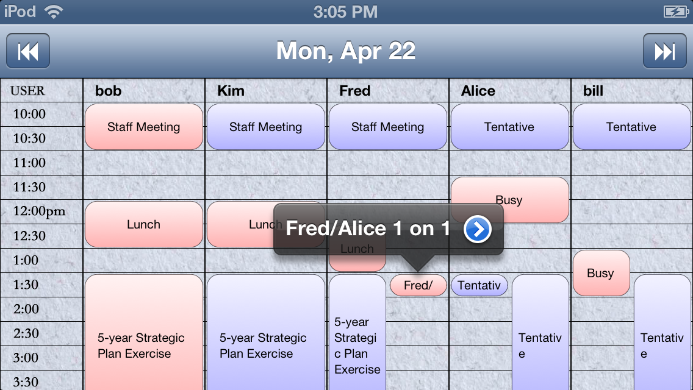Open bill's 10:00 Tentative event
Viewport: 693px width, 390px height.
[x=631, y=127]
